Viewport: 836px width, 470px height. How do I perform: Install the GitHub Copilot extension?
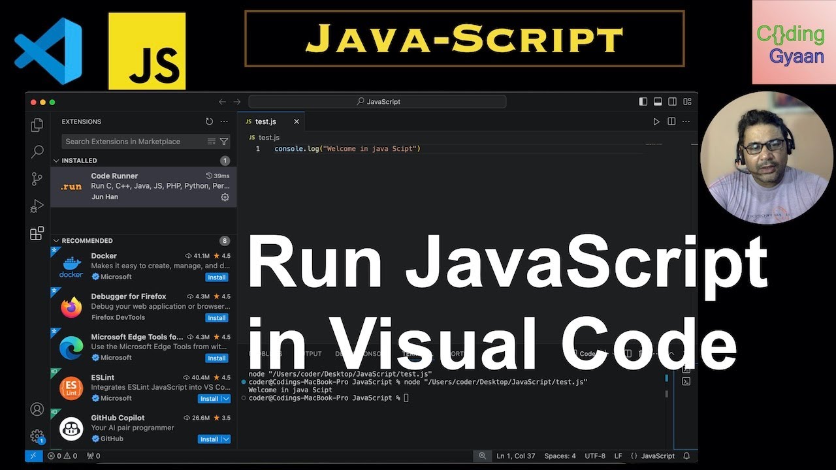click(209, 439)
